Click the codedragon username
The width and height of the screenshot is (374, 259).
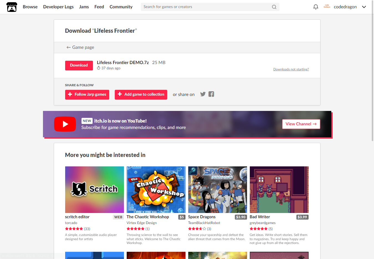[x=345, y=7]
